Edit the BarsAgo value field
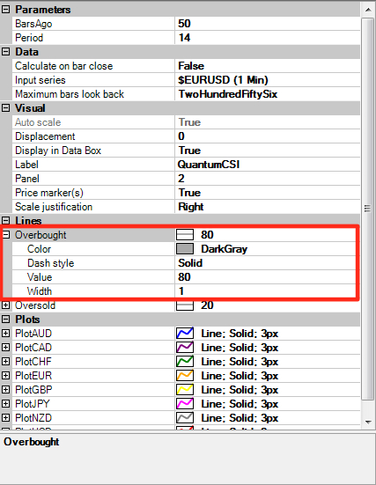The height and width of the screenshot is (485, 376). (268, 24)
